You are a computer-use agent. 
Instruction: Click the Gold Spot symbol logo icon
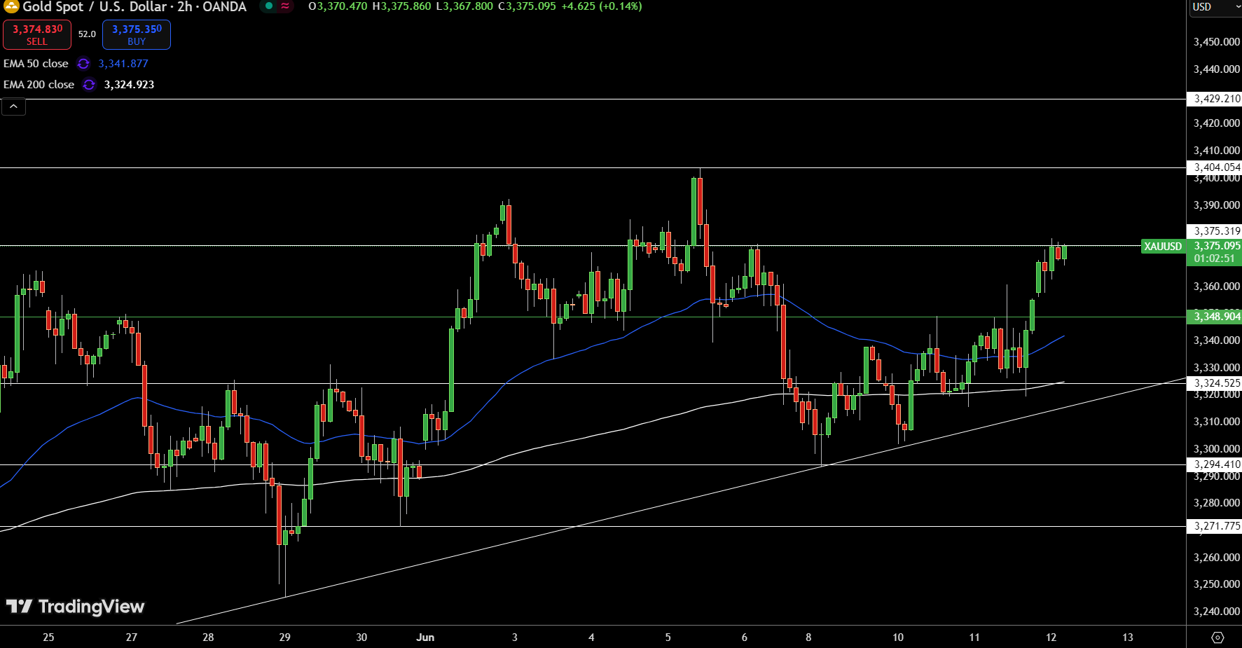click(x=11, y=6)
